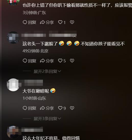This screenshot has height=140, width=132.
Task: Like the 北京 comment with 5 likes
Action: pyautogui.click(x=62, y=61)
